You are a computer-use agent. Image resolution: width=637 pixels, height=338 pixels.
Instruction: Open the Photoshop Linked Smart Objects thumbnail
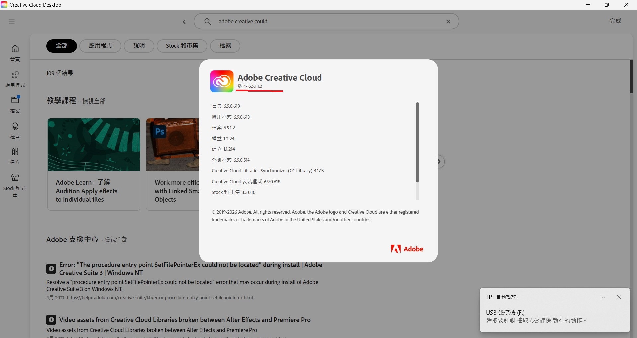tap(173, 144)
